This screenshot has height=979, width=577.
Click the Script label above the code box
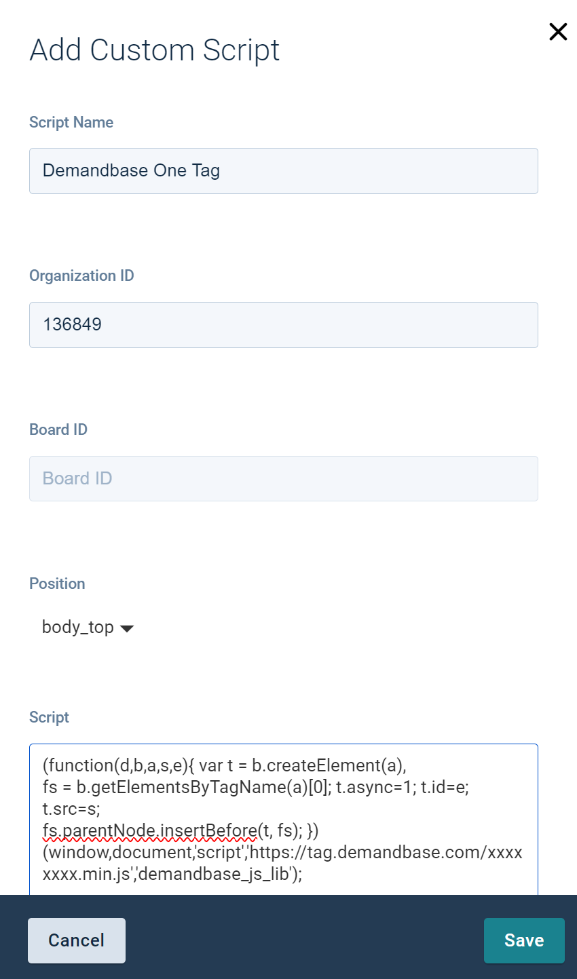[x=49, y=718]
